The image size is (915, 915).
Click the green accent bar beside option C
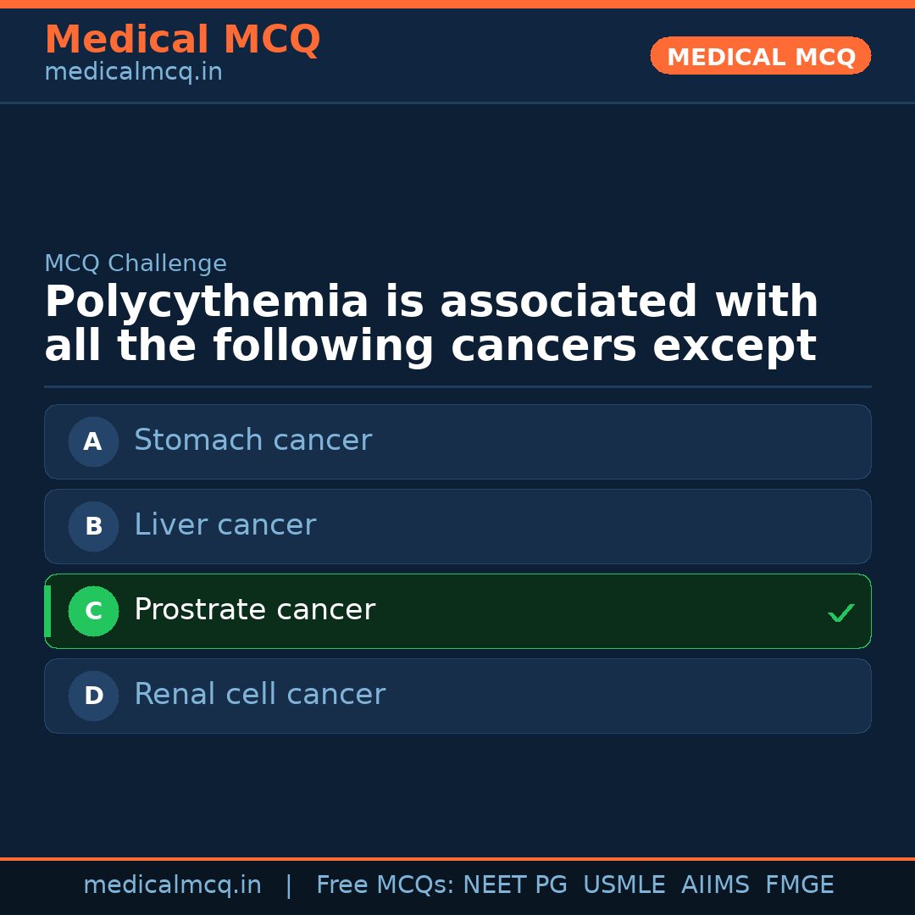pos(47,611)
